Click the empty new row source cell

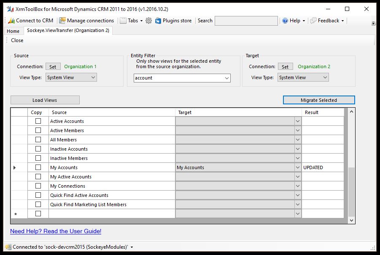tap(112, 214)
